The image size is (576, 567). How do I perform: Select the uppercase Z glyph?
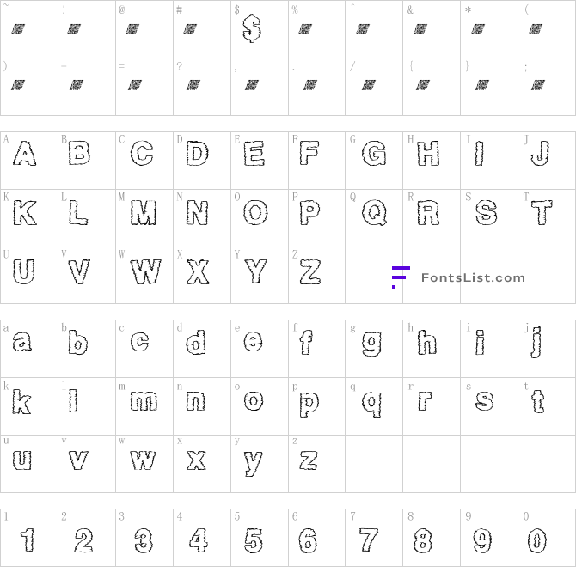[310, 273]
